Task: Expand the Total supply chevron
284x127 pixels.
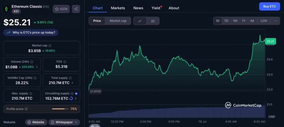Action: click(x=72, y=83)
